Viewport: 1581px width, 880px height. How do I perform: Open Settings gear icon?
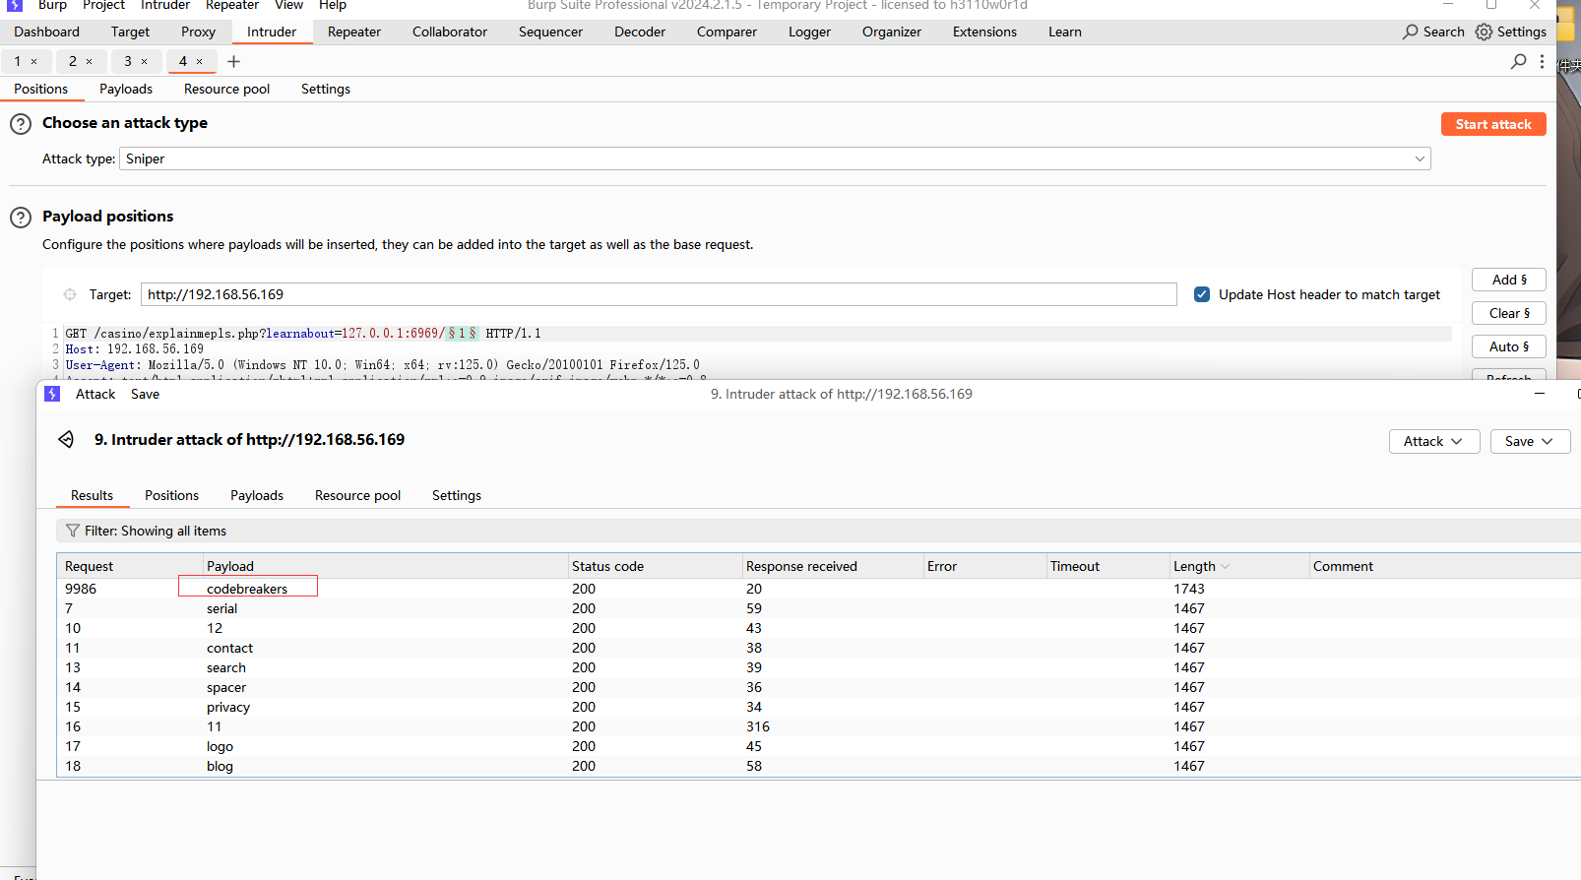(1484, 31)
